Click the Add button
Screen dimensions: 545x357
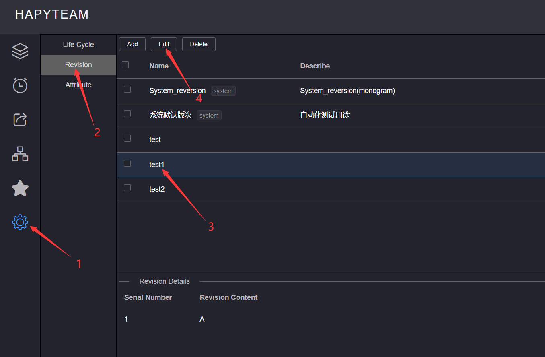point(132,44)
